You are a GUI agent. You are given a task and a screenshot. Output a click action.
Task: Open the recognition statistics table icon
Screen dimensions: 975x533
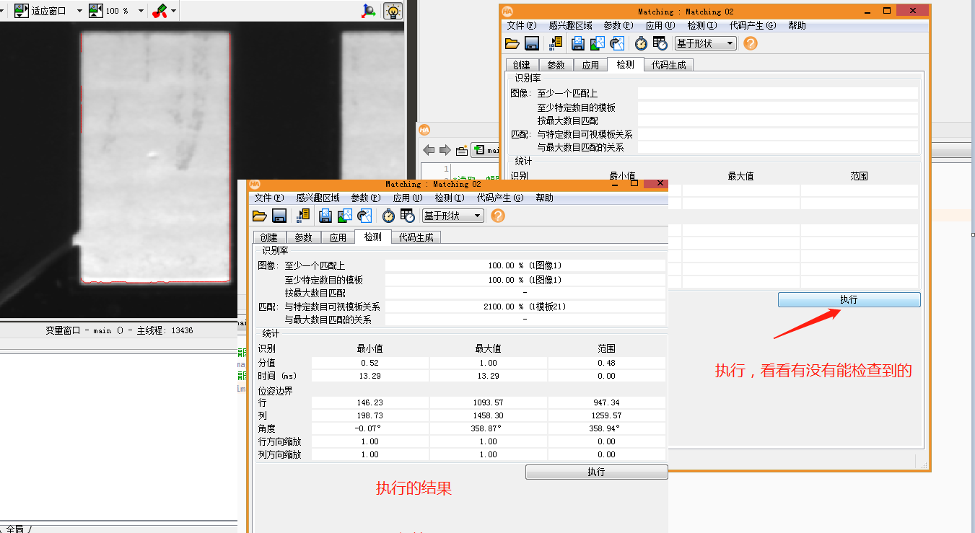[406, 215]
